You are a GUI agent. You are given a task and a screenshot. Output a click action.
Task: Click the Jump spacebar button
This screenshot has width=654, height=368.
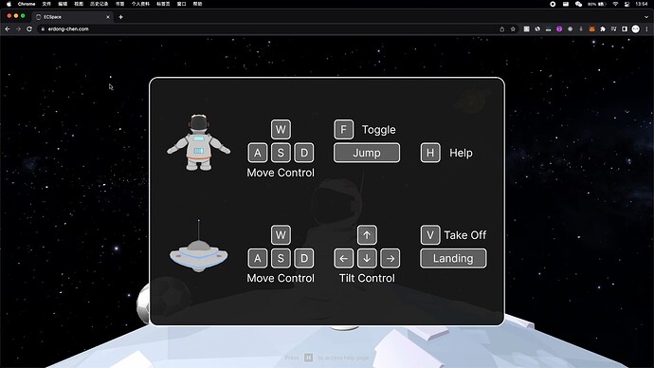click(367, 153)
